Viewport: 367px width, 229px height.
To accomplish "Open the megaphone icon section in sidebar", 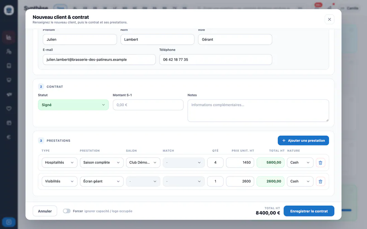I will (9, 94).
